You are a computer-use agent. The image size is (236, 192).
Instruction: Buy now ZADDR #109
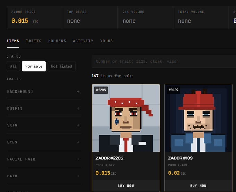pos(199,186)
